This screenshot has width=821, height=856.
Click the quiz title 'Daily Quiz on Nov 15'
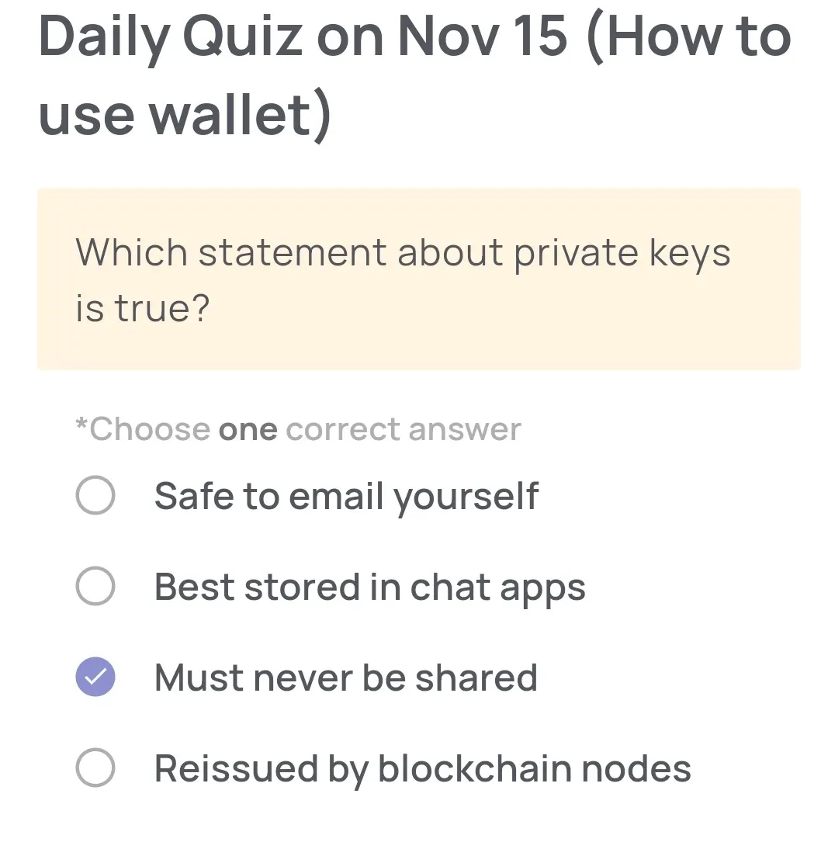[x=303, y=36]
